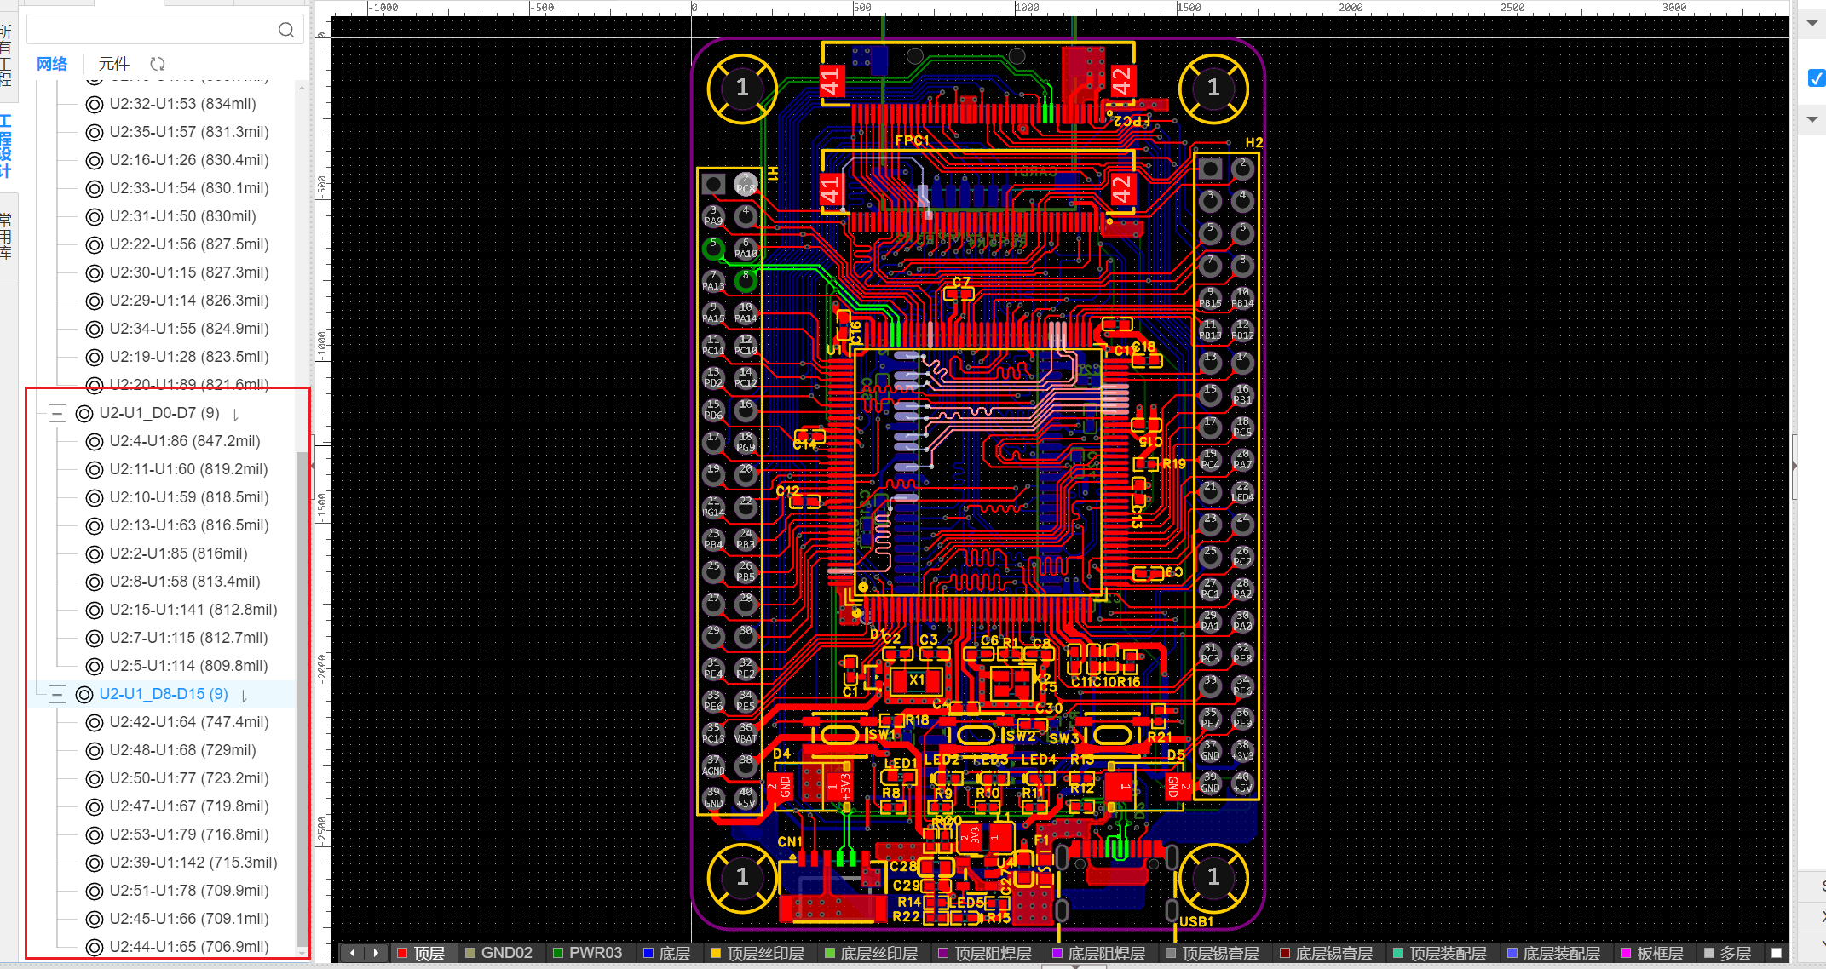Switch to the 元件 tab
Image resolution: width=1826 pixels, height=969 pixels.
113,64
